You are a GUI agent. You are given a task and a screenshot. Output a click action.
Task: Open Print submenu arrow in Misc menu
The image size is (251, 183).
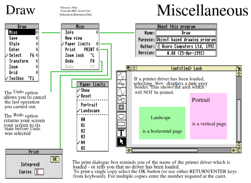point(97,49)
